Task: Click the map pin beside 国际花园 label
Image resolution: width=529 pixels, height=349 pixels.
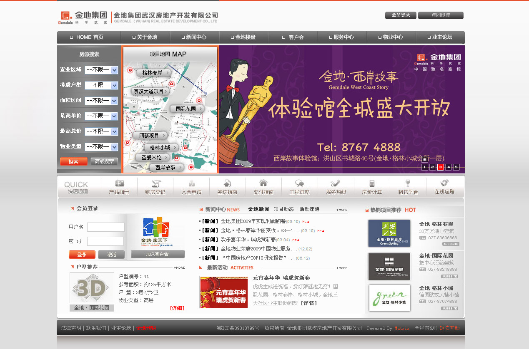Action: (x=199, y=100)
